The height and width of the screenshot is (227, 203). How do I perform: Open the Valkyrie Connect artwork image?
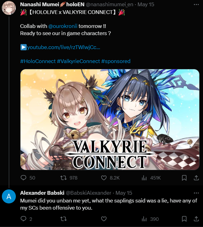pos(110,120)
